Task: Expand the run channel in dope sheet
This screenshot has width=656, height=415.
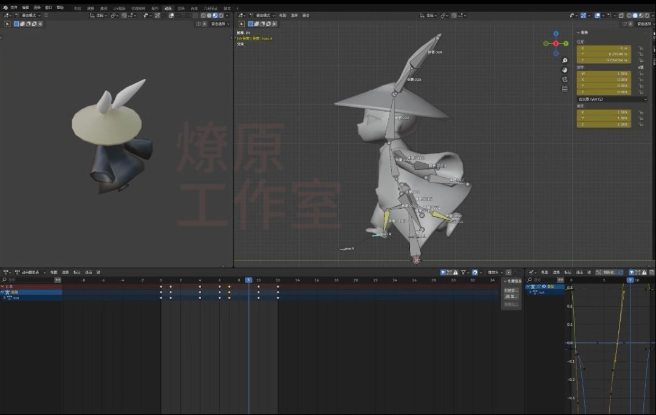Action: tap(4, 298)
